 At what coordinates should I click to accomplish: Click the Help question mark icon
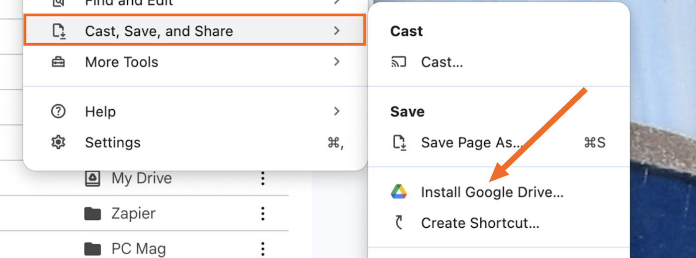(x=58, y=112)
